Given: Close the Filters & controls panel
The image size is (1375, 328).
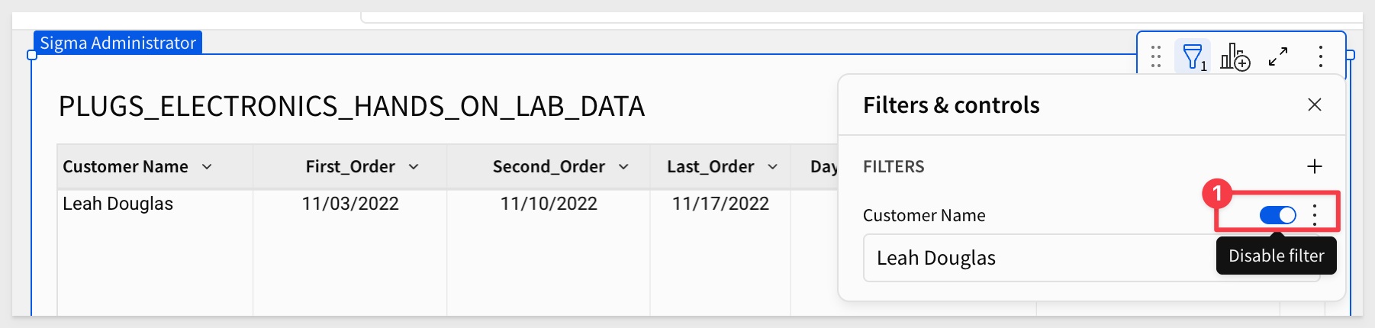Looking at the screenshot, I should (1314, 105).
